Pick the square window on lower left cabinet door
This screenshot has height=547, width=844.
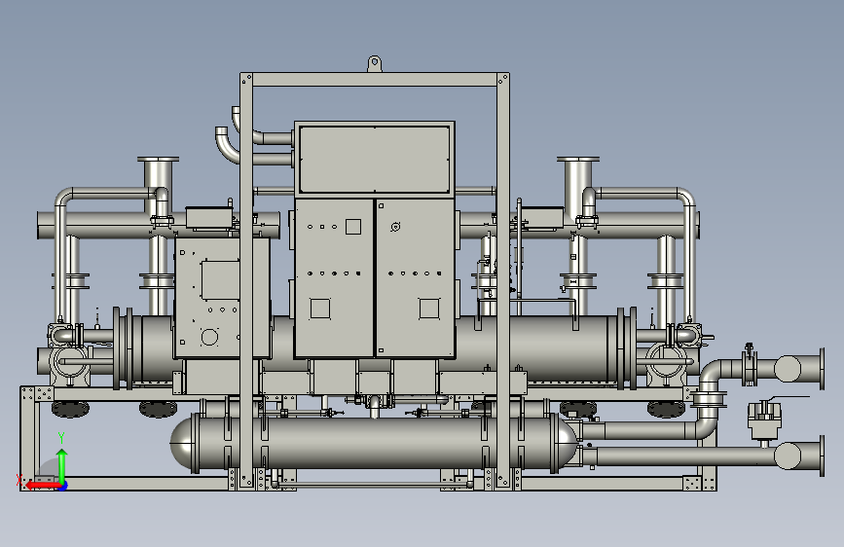coord(320,309)
